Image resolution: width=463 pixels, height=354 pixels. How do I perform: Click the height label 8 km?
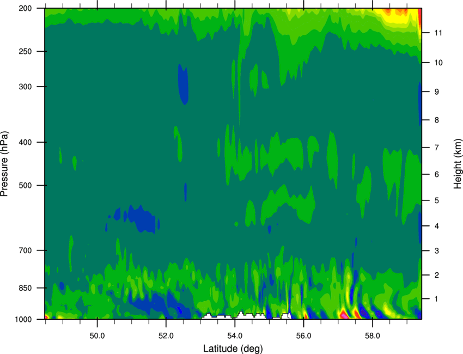click(x=437, y=120)
